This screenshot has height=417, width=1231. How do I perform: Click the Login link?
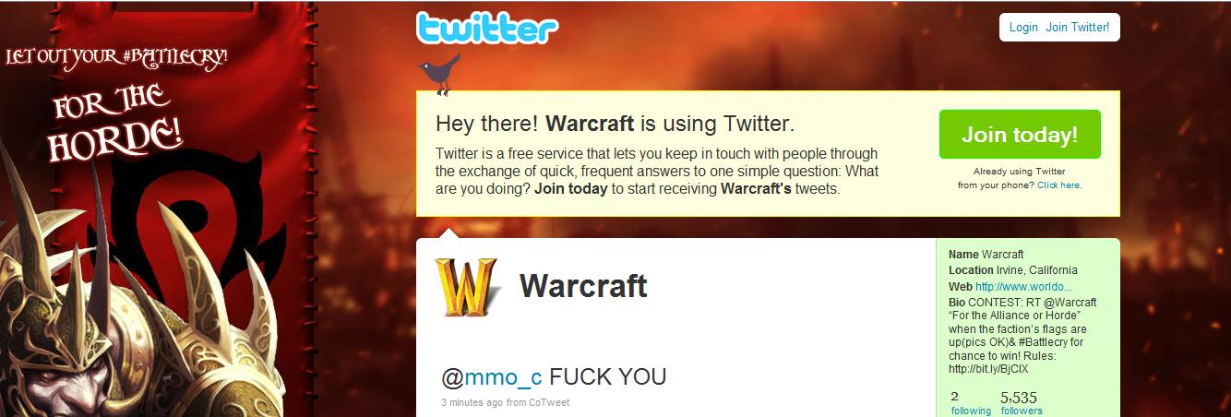(1023, 28)
